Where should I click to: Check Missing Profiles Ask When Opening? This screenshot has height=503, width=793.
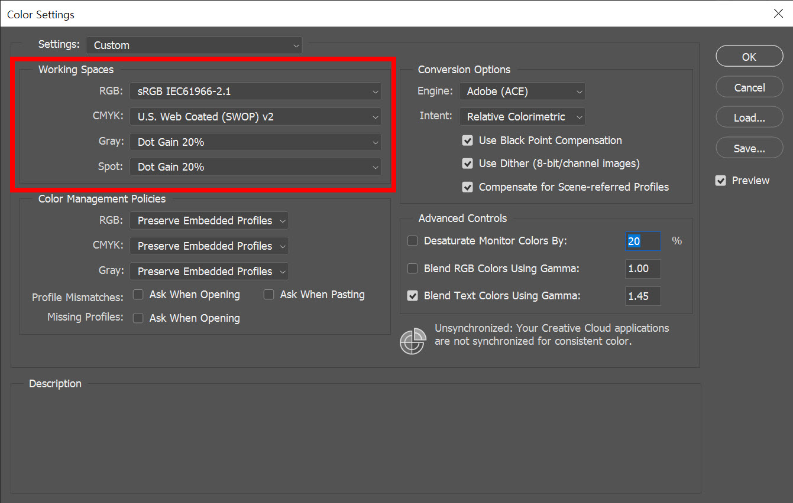[x=138, y=318]
